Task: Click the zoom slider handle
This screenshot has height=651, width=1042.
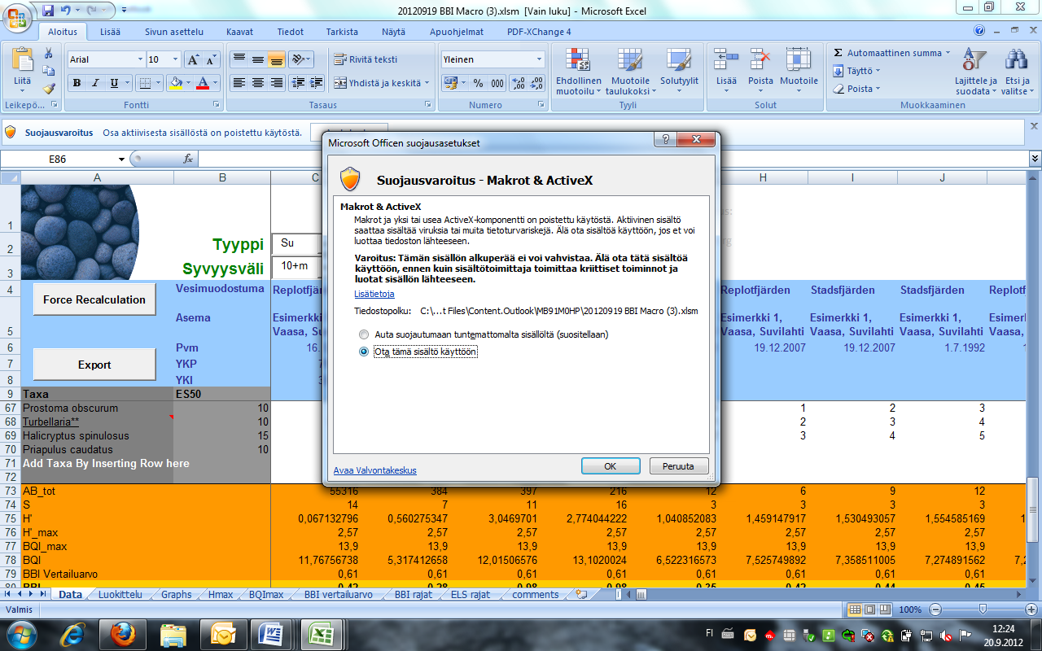Action: [983, 609]
